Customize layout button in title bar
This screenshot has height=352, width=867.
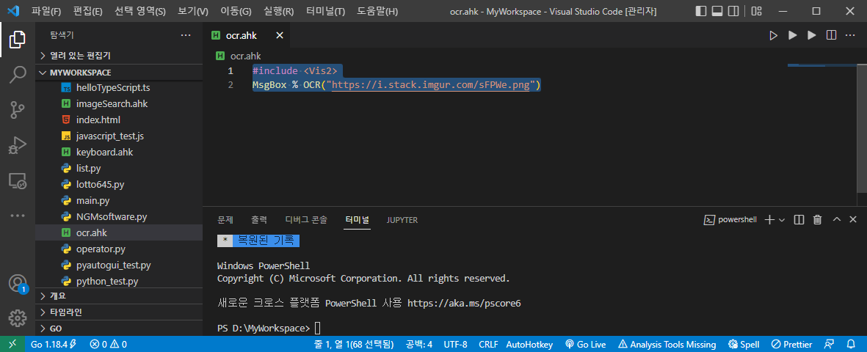pyautogui.click(x=757, y=11)
